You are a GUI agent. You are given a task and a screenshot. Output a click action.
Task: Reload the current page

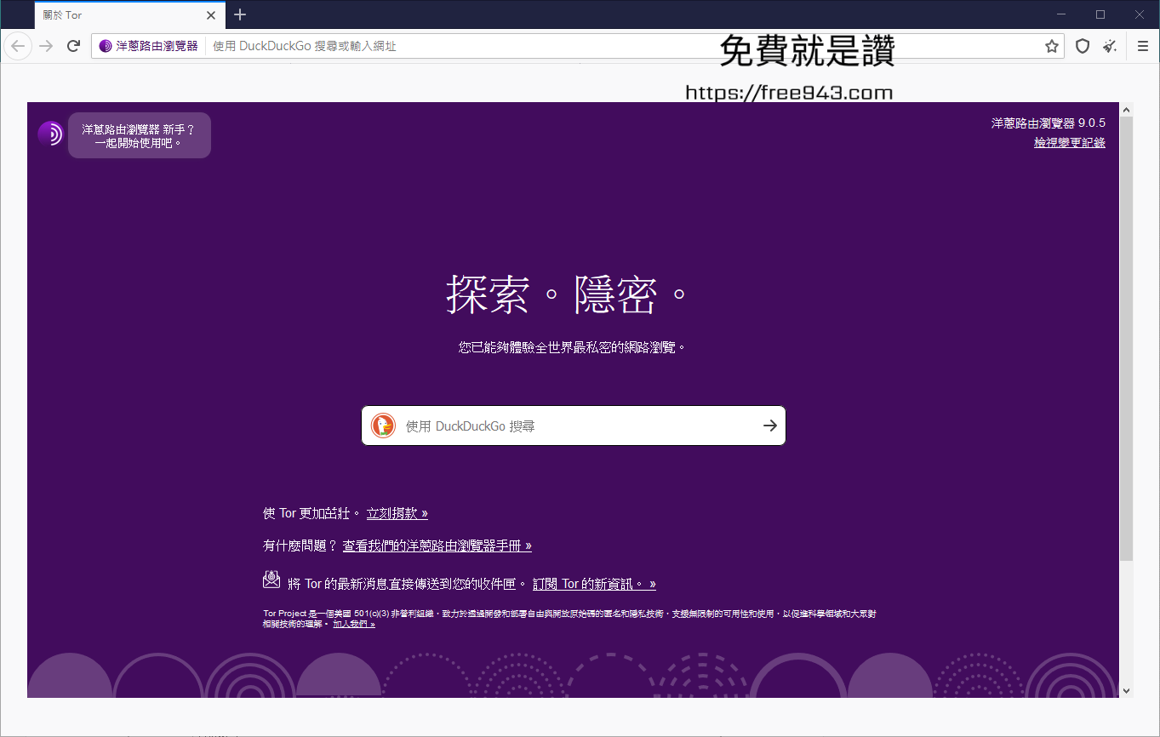click(x=73, y=46)
